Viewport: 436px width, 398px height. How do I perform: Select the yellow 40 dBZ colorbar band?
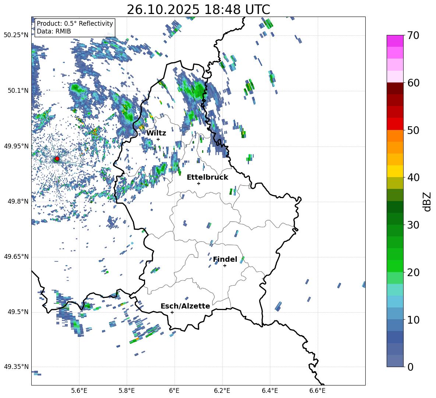click(395, 171)
